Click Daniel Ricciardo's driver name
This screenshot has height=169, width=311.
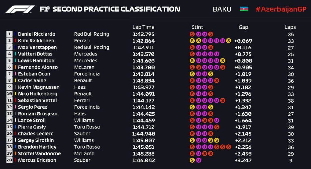[37, 34]
